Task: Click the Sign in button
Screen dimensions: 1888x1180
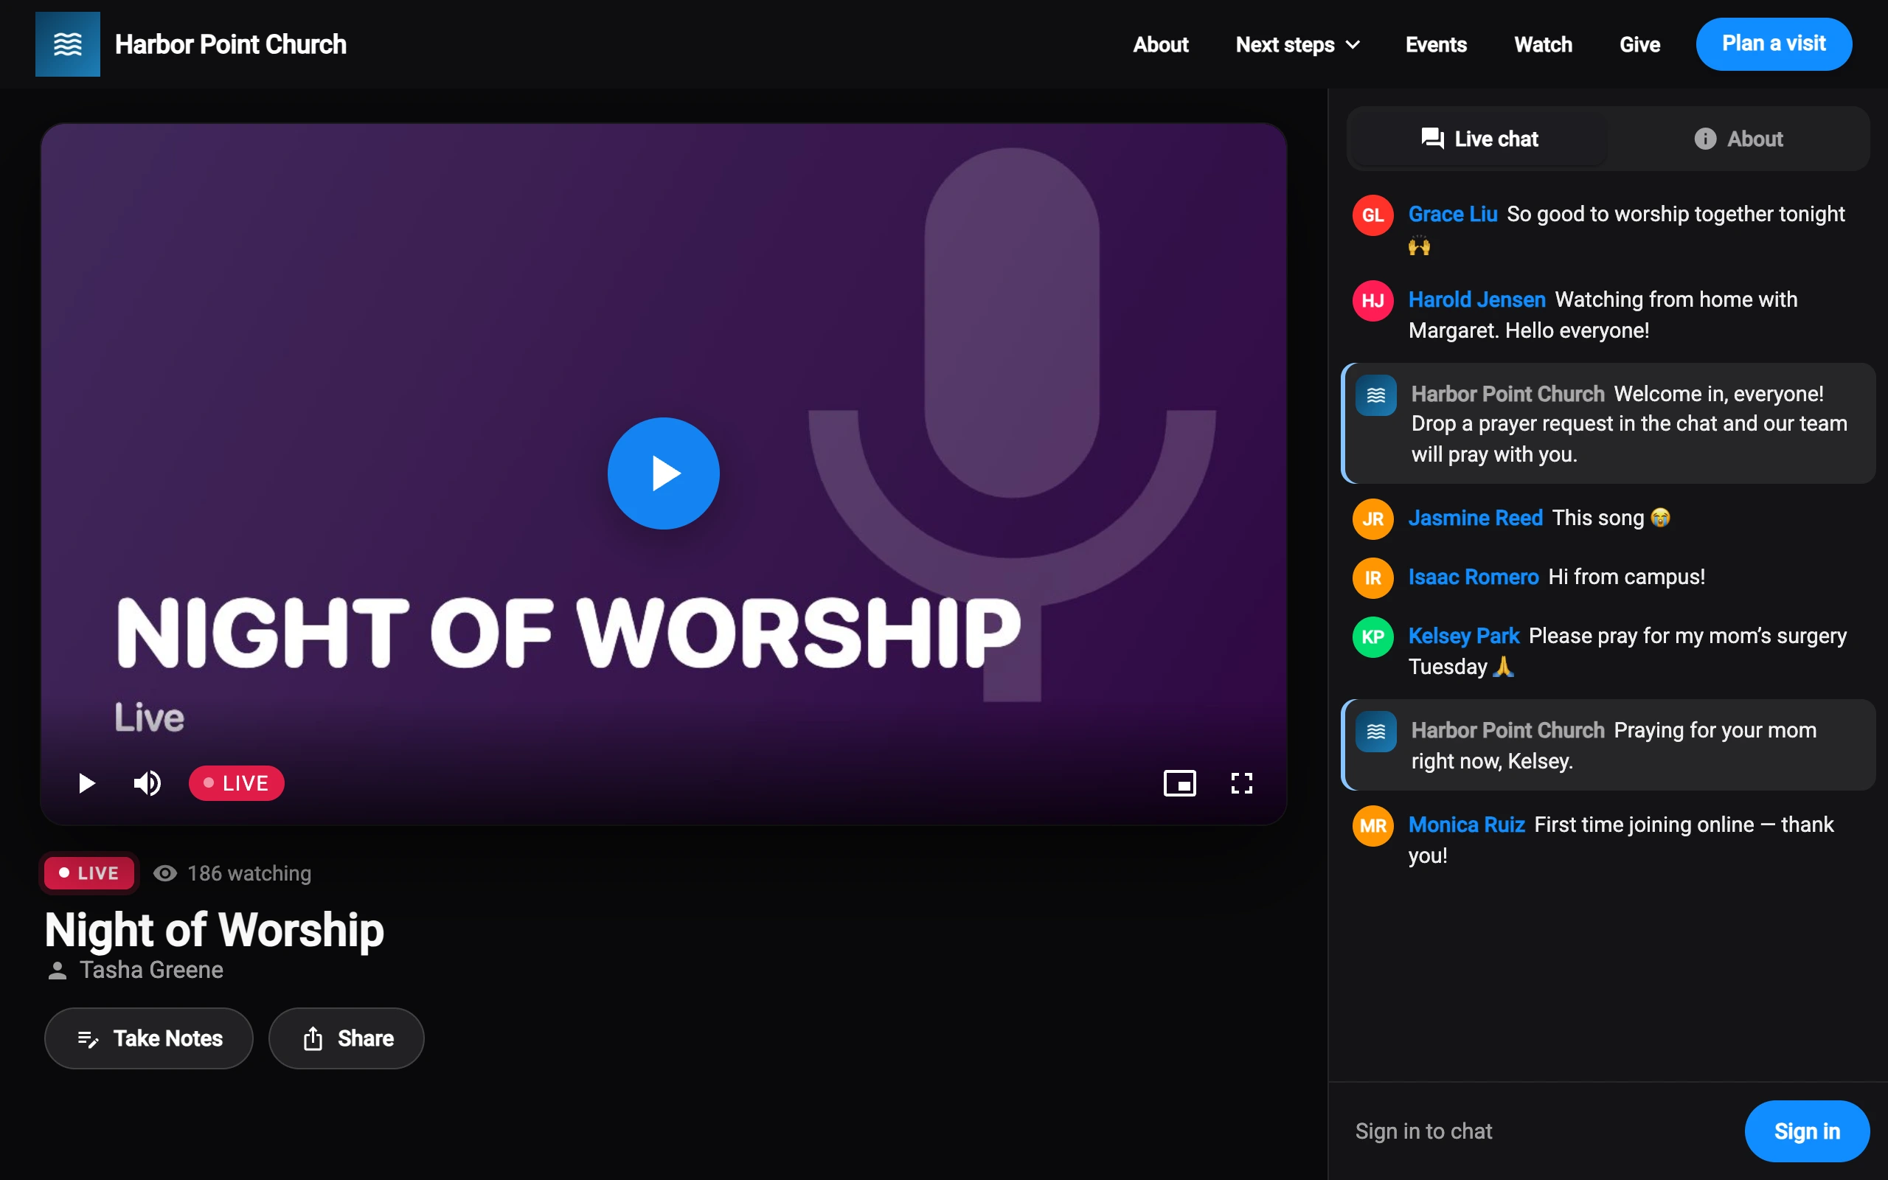Action: pyautogui.click(x=1806, y=1131)
